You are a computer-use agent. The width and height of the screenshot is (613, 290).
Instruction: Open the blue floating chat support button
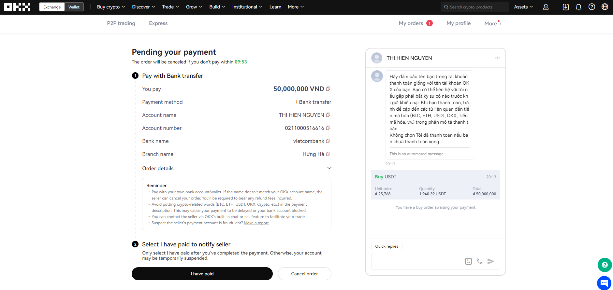[604, 283]
